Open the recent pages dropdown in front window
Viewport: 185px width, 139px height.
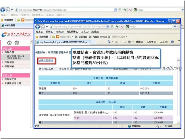click(47, 27)
